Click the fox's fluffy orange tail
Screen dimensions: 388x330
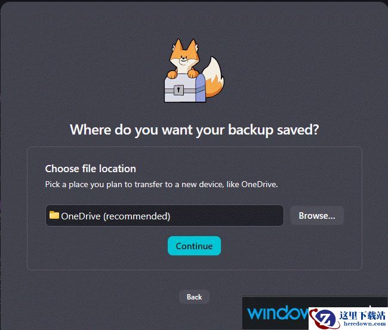214,78
